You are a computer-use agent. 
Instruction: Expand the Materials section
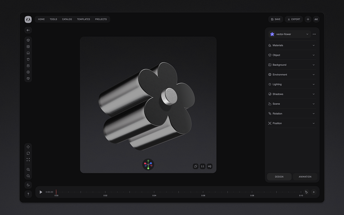click(292, 45)
